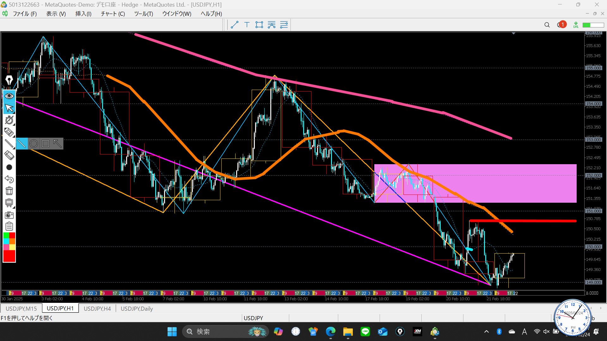Click the clipboard icon in side palette
The width and height of the screenshot is (607, 341).
pyautogui.click(x=9, y=226)
